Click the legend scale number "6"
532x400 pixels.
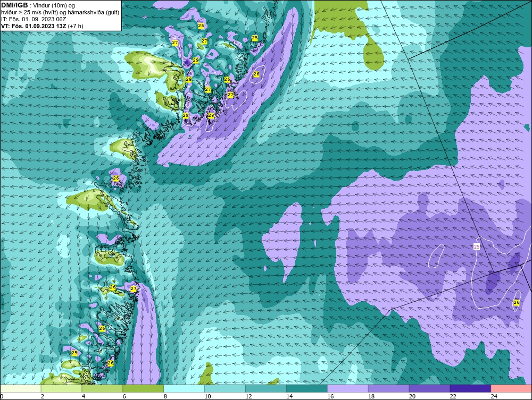click(124, 396)
